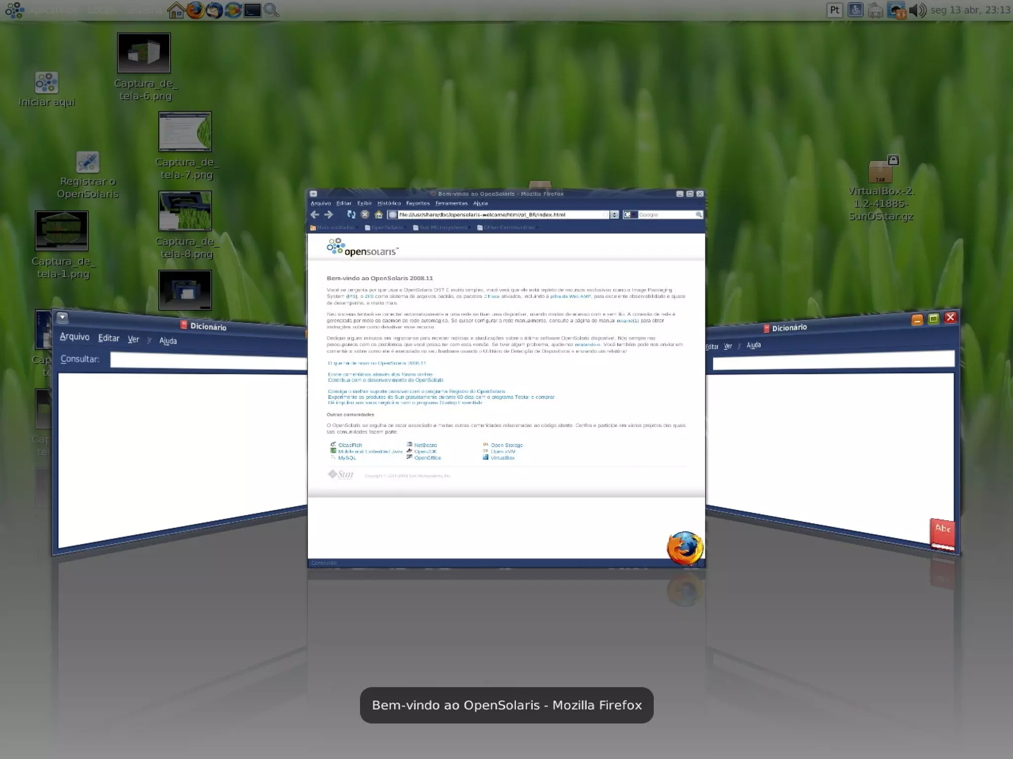Screen dimensions: 1013x759
Task: Open the Arquivo menu in Firefox
Action: (321, 203)
